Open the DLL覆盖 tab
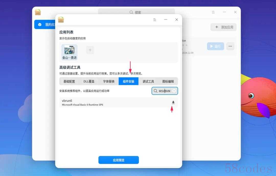The height and width of the screenshot is (176, 276). tap(89, 81)
